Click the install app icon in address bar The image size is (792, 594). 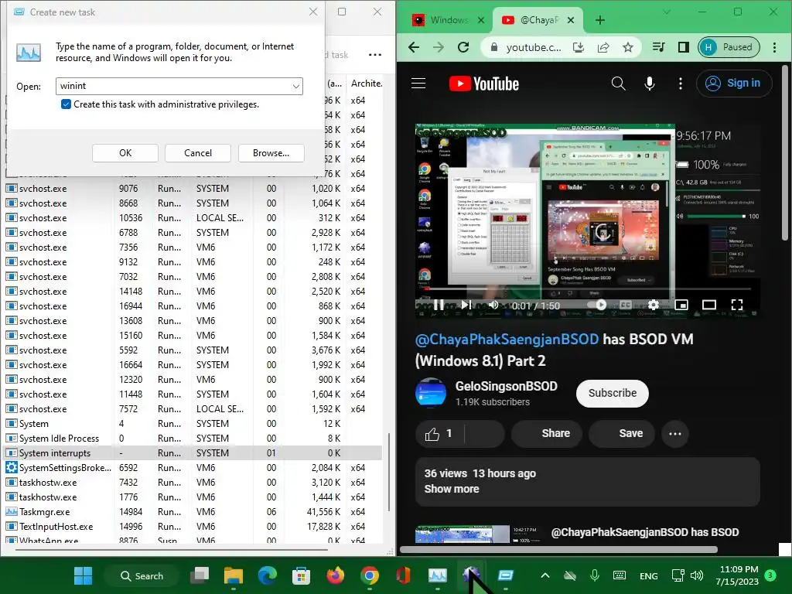coord(579,47)
